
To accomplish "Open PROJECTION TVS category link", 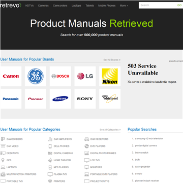I will pos(100,181).
